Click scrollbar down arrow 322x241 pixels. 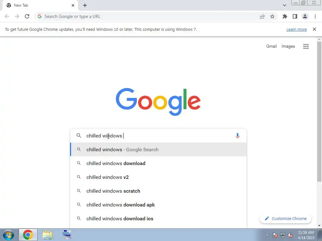click(319, 226)
